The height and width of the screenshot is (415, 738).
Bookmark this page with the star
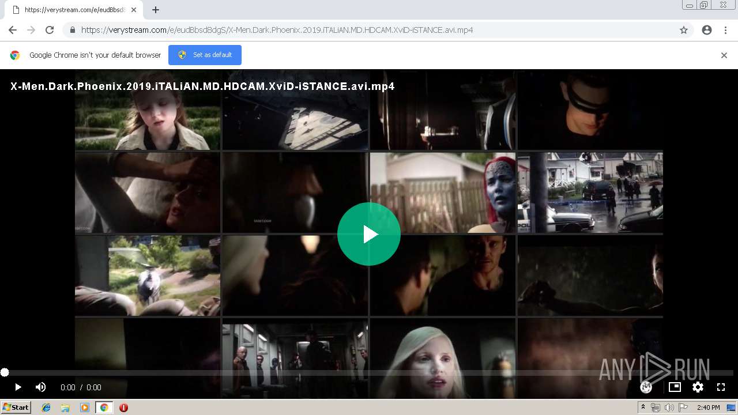point(684,30)
